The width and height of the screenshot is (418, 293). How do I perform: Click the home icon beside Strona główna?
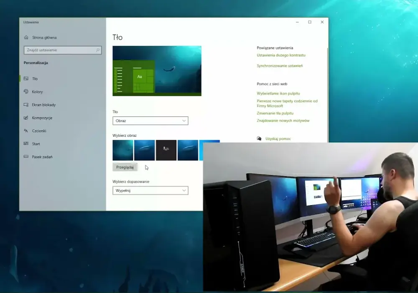[26, 37]
